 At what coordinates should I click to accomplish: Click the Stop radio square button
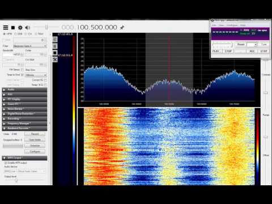(x=13, y=28)
